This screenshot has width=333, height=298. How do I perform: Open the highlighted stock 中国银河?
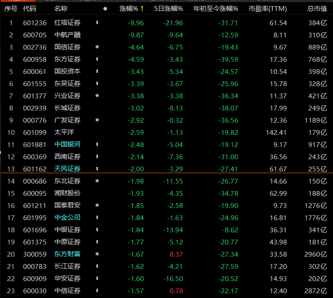(67, 144)
